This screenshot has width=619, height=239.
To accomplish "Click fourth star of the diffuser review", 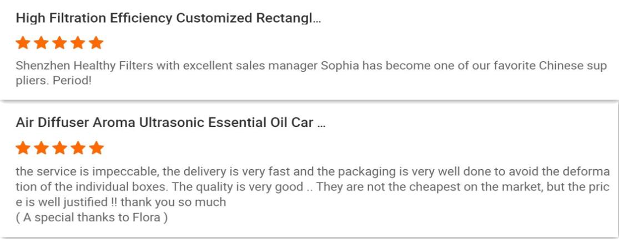I will (x=77, y=148).
